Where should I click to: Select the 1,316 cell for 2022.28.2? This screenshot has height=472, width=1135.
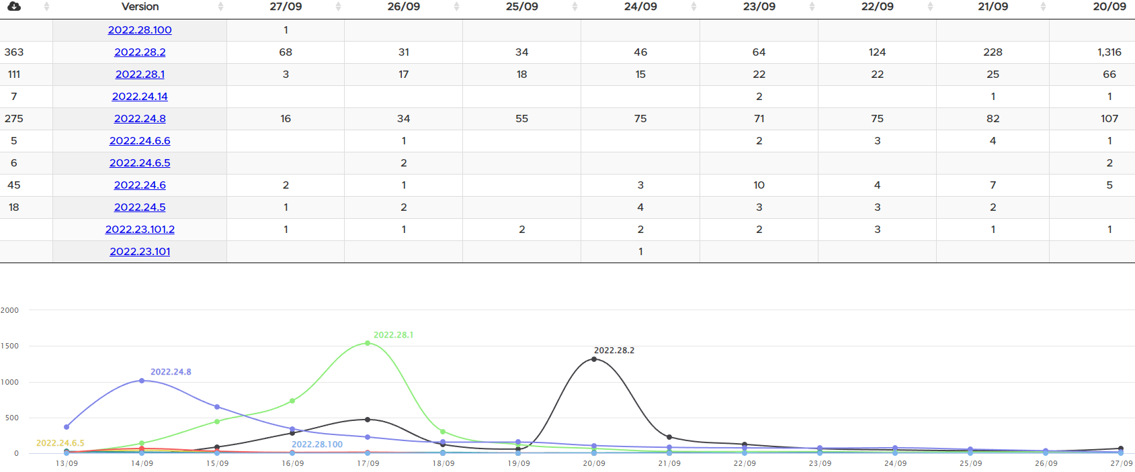(1109, 52)
